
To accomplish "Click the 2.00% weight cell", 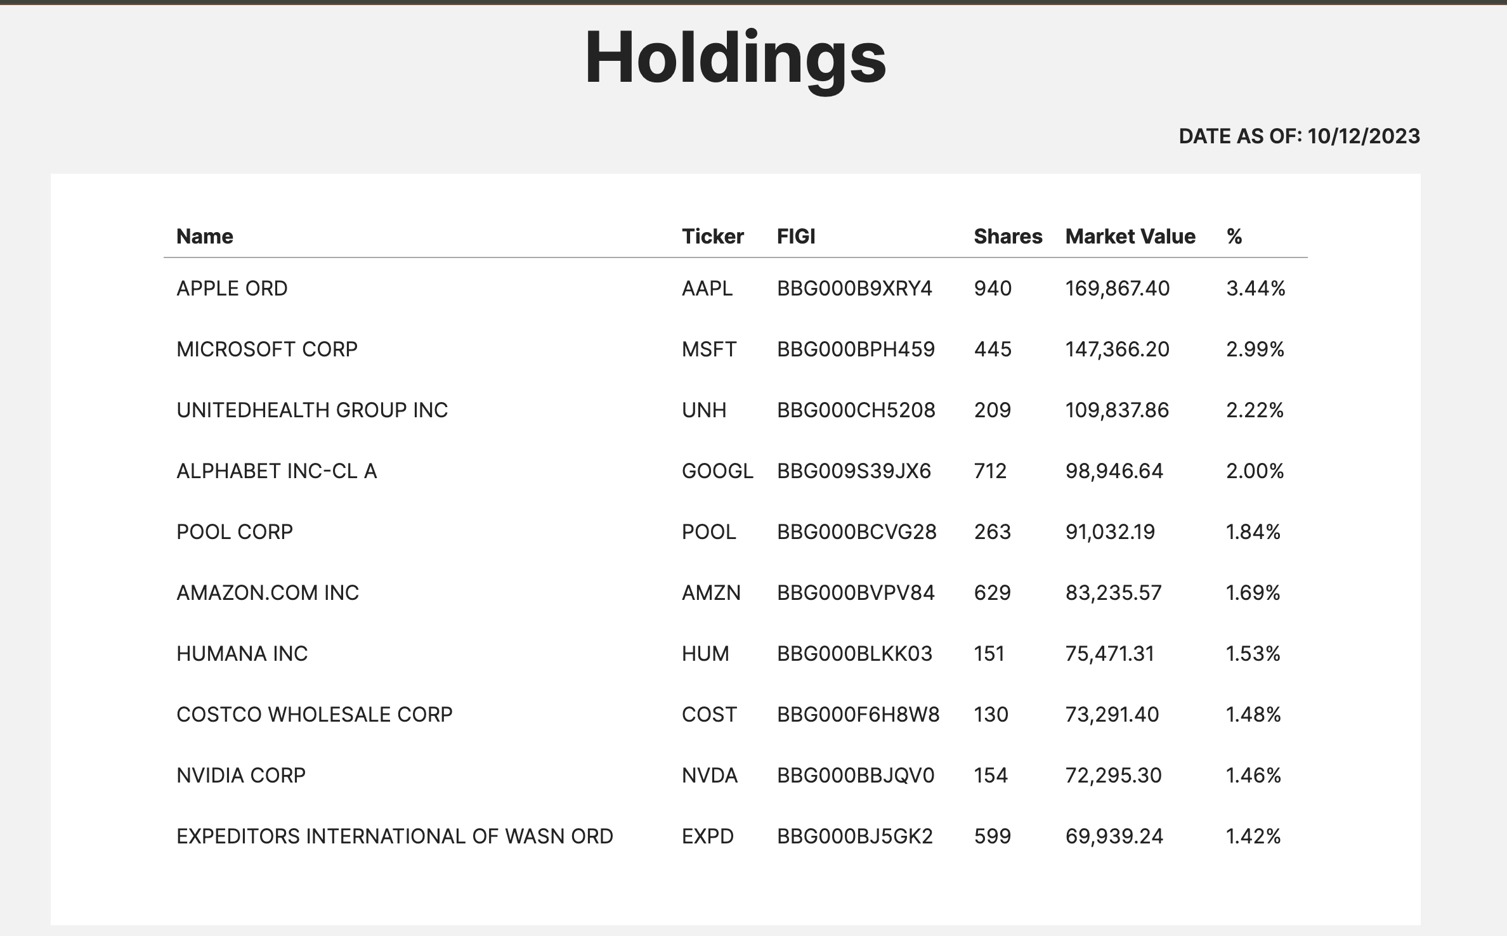I will [x=1255, y=471].
